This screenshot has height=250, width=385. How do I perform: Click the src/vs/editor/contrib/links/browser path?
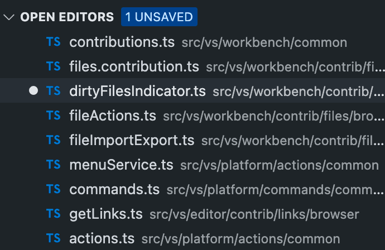tap(255, 214)
